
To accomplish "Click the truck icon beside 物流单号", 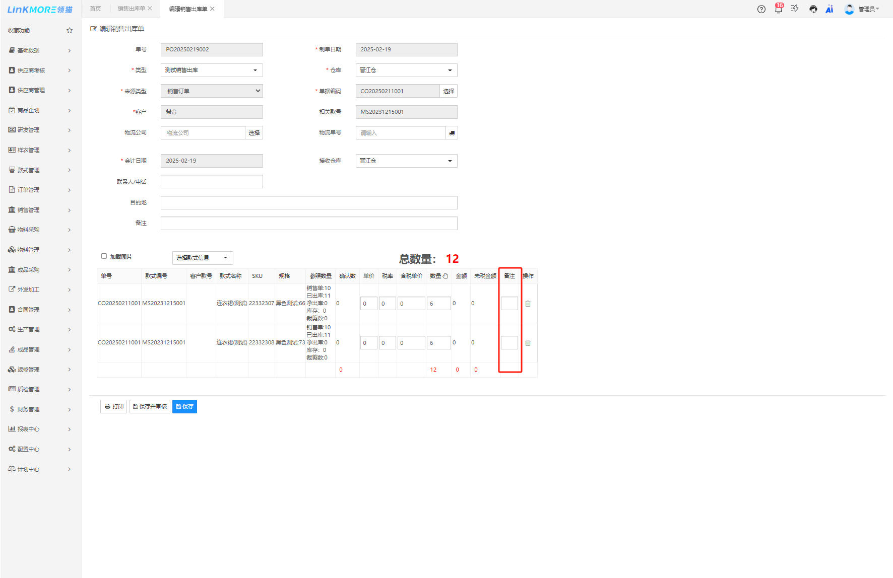I will (452, 133).
